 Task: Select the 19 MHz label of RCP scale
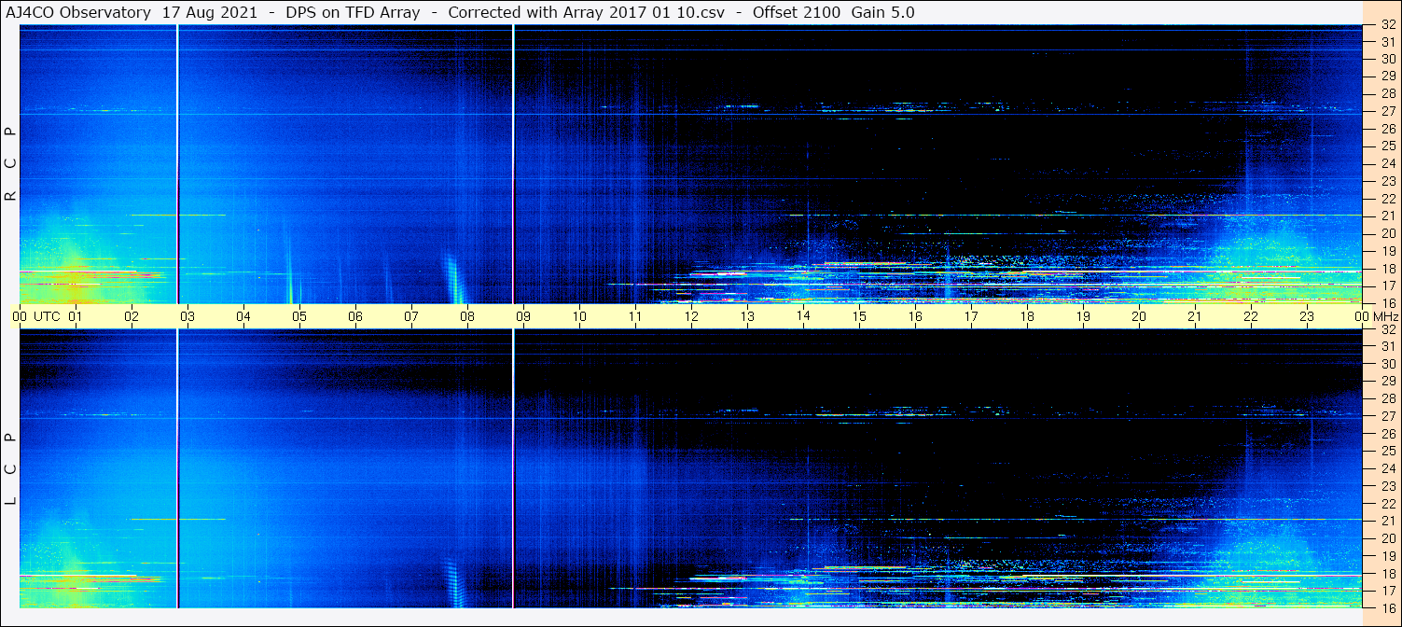pyautogui.click(x=1388, y=251)
